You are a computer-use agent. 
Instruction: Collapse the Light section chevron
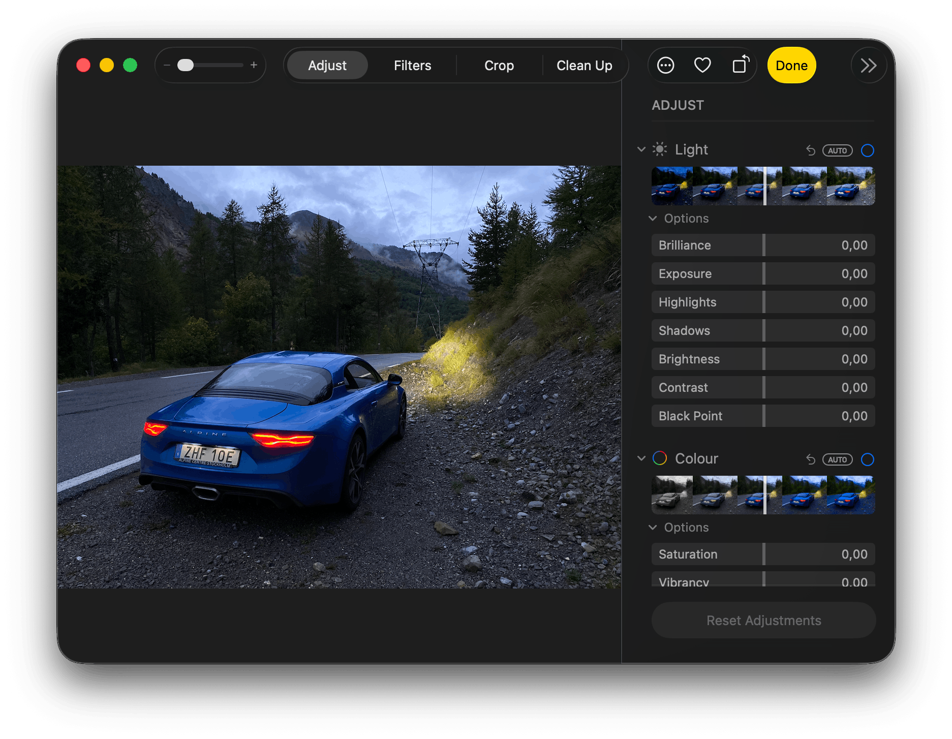pos(641,149)
